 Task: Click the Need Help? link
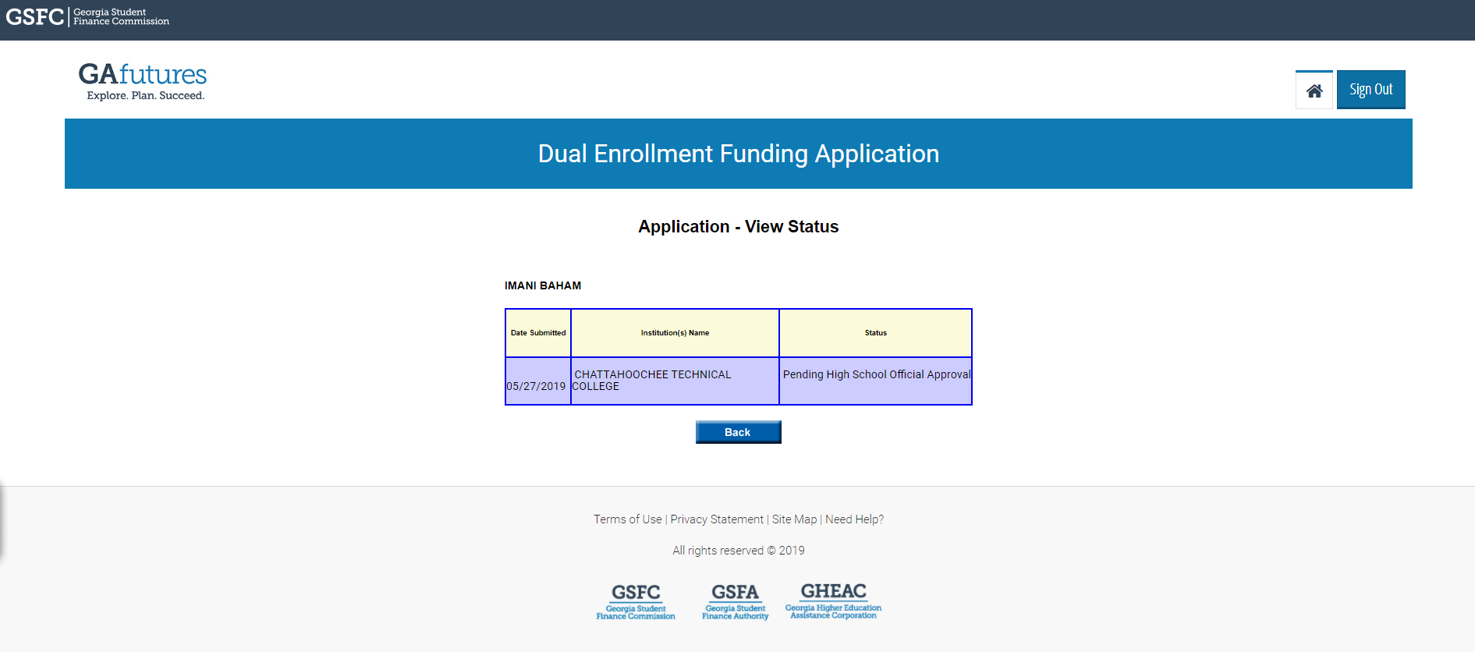point(854,519)
